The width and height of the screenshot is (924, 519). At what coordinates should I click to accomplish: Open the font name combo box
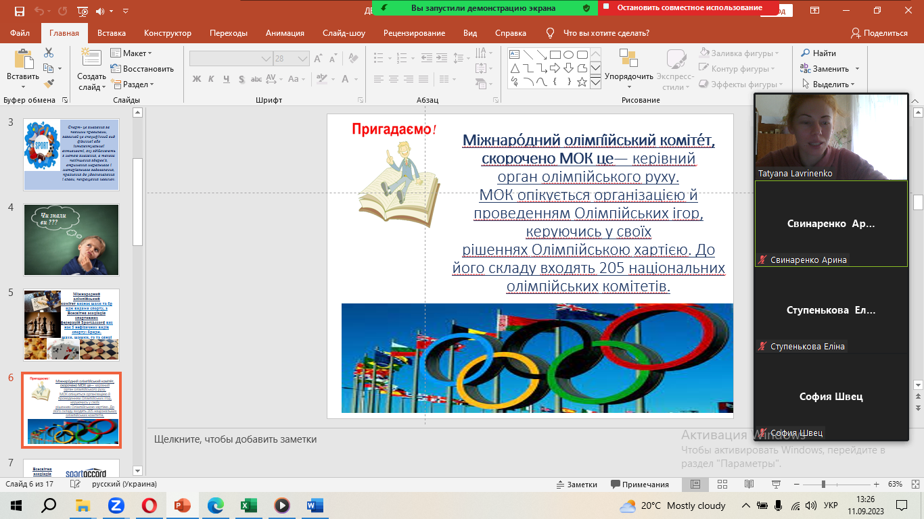click(231, 59)
